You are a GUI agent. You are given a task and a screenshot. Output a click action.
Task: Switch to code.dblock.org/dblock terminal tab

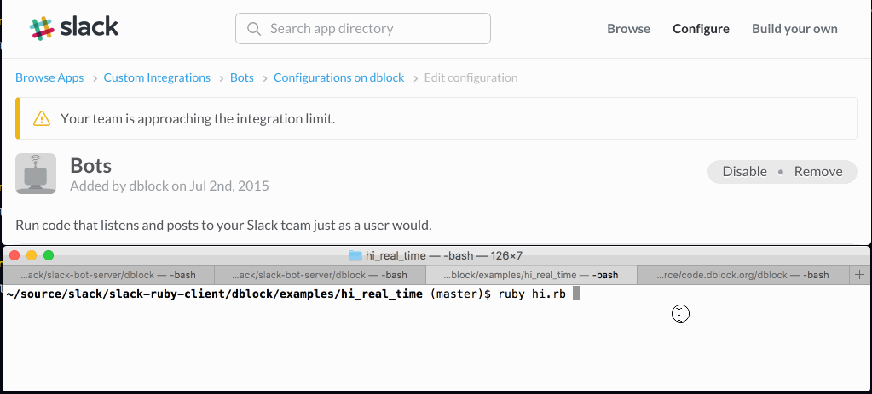click(743, 275)
